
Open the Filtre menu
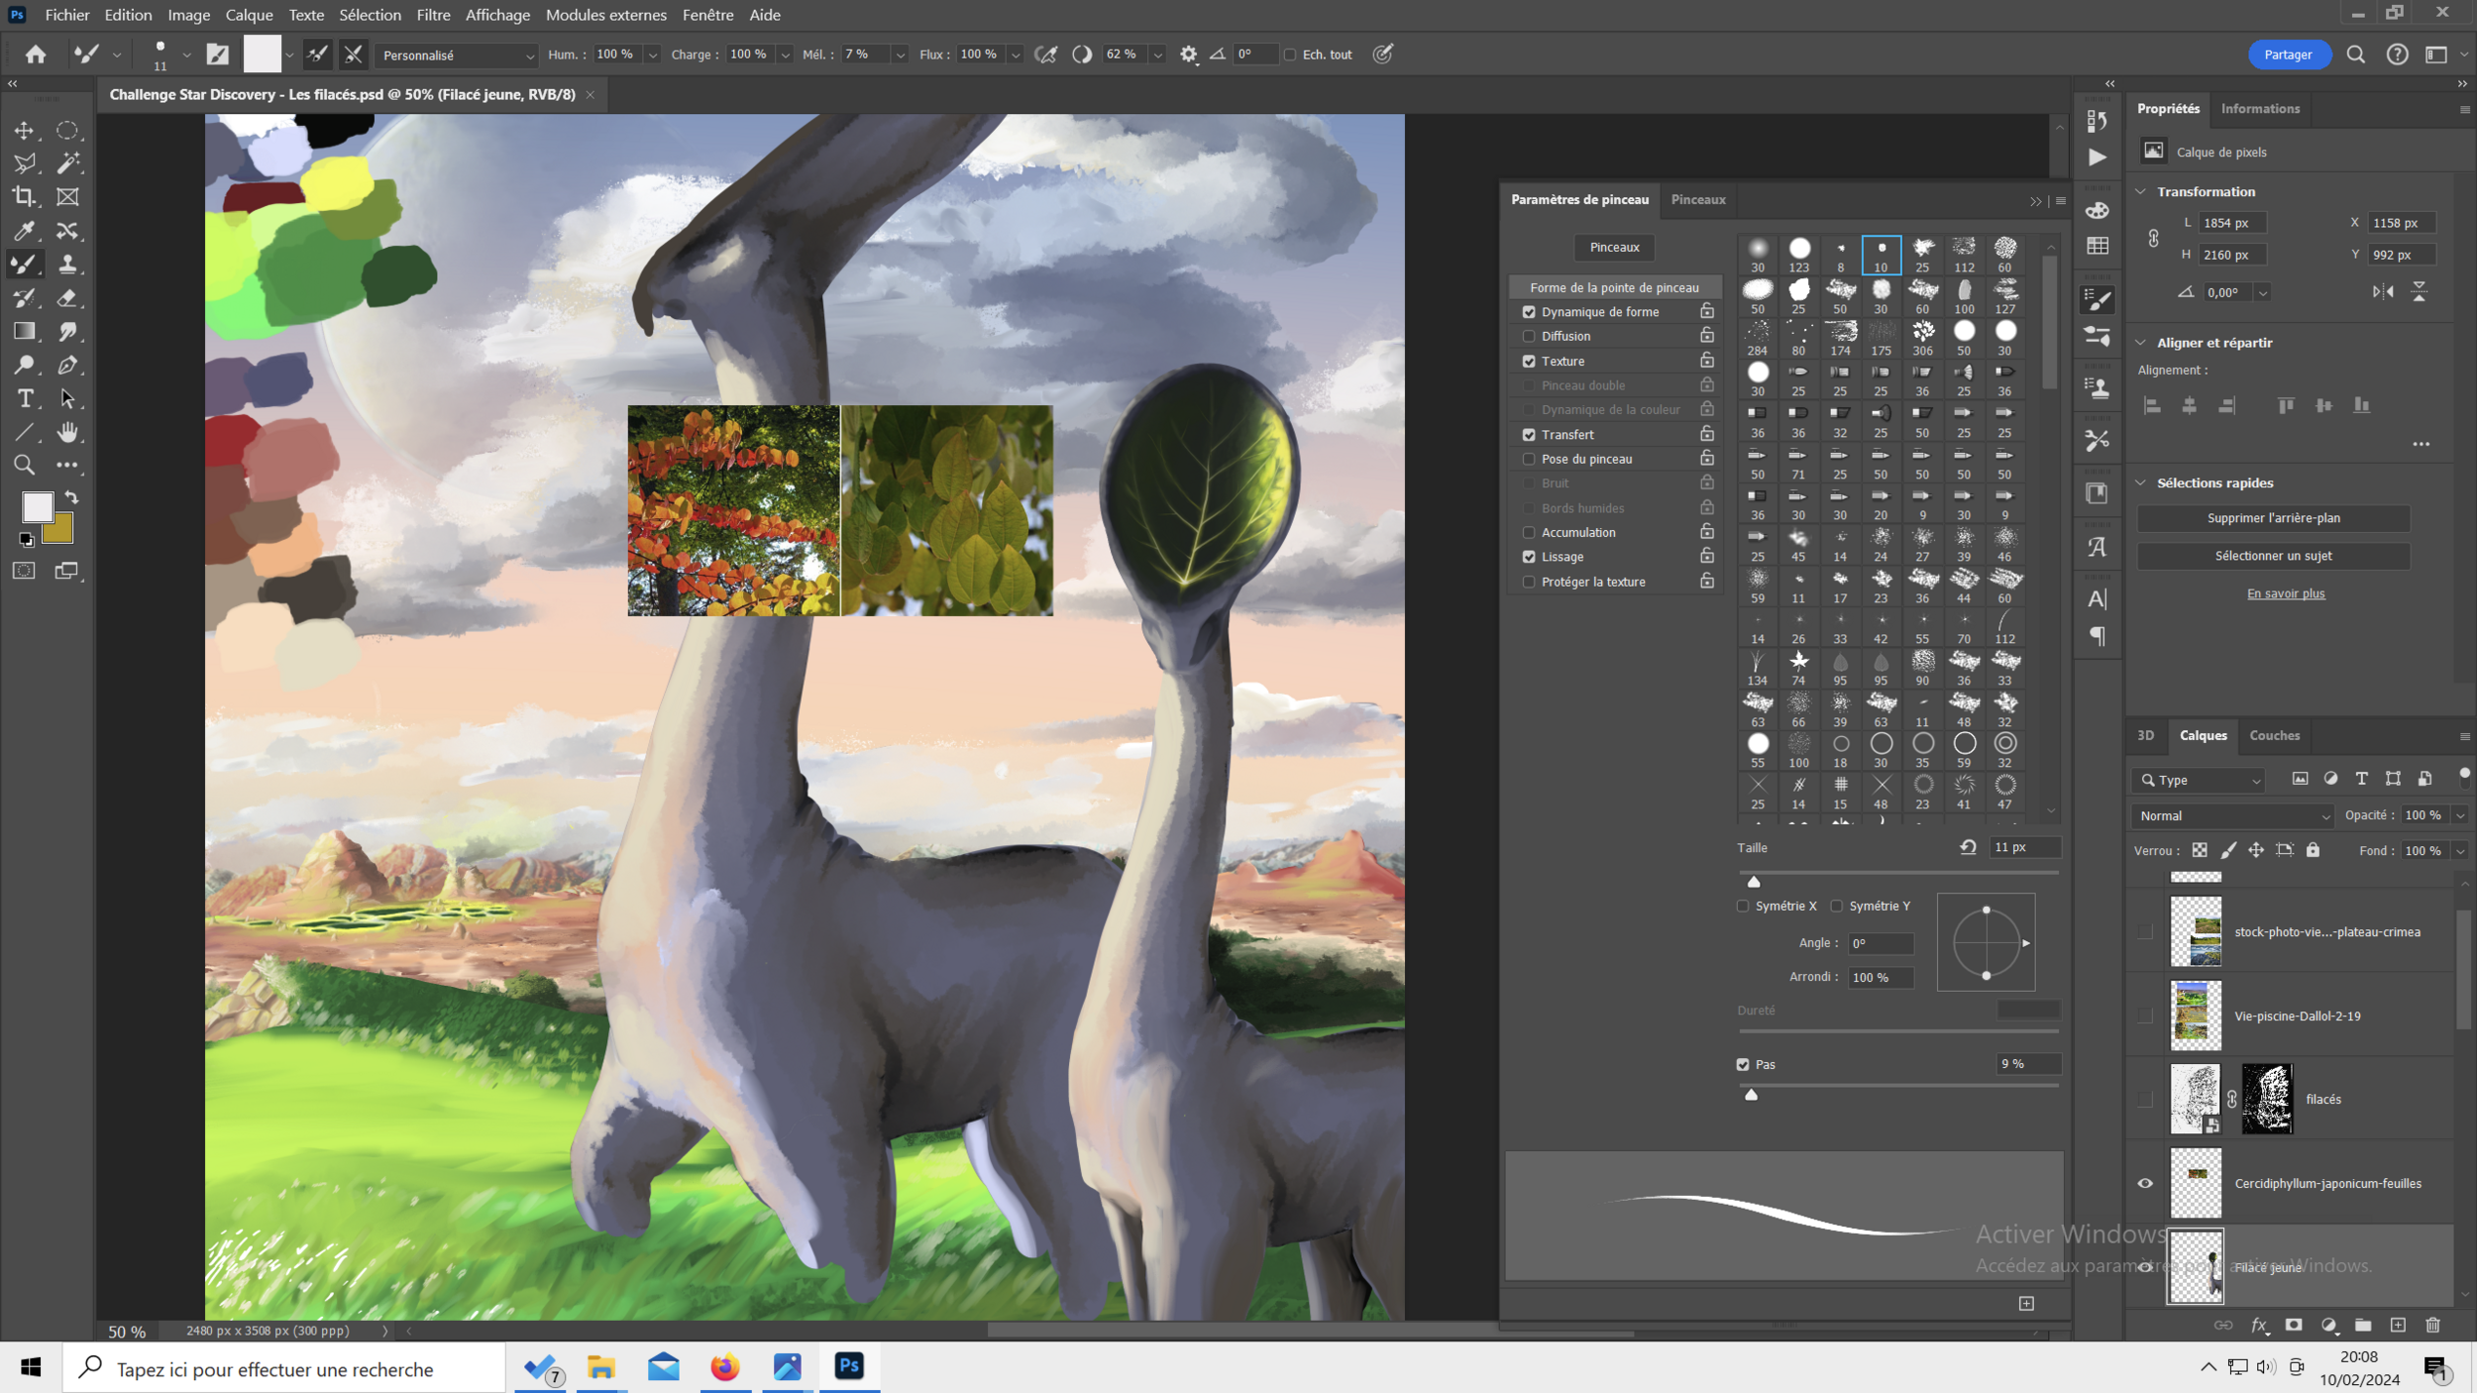pos(433,15)
